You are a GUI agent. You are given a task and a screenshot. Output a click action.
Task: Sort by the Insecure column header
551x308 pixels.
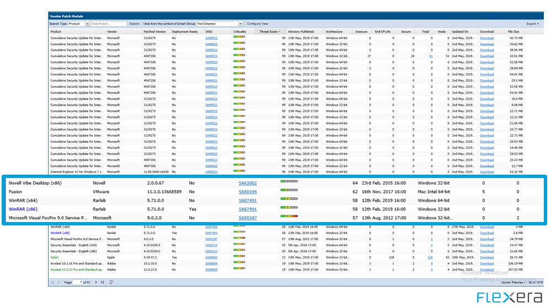tap(362, 31)
